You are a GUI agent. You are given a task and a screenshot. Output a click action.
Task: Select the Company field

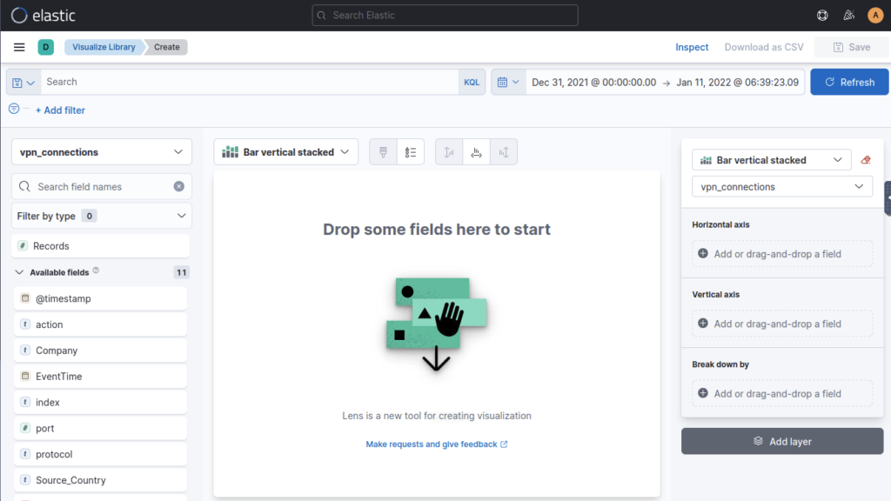(x=101, y=351)
